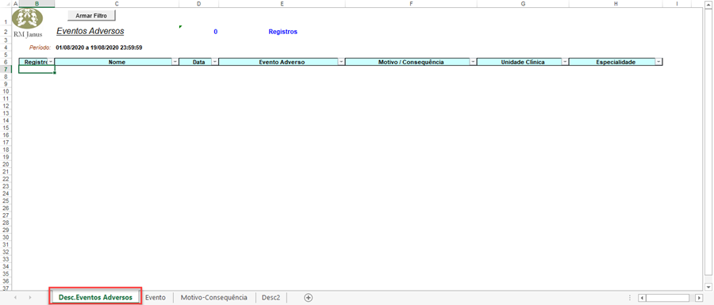Expand the Evento Adverso filter dropdown
This screenshot has width=714, height=305.
click(341, 62)
